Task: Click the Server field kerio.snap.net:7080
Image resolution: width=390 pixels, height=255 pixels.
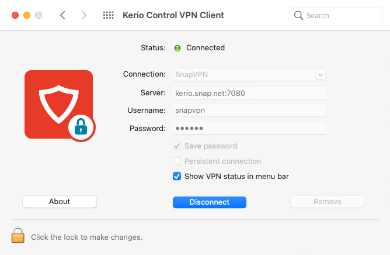Action: pos(250,93)
